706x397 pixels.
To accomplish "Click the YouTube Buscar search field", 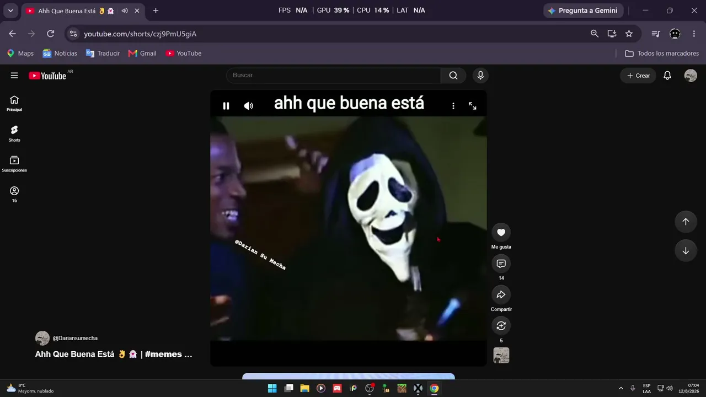I will (x=333, y=76).
